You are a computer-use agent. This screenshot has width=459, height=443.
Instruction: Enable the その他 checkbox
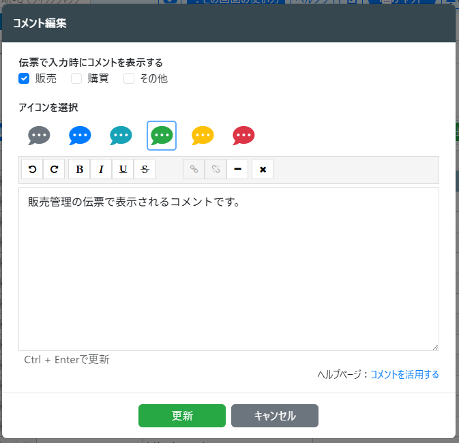pyautogui.click(x=128, y=78)
